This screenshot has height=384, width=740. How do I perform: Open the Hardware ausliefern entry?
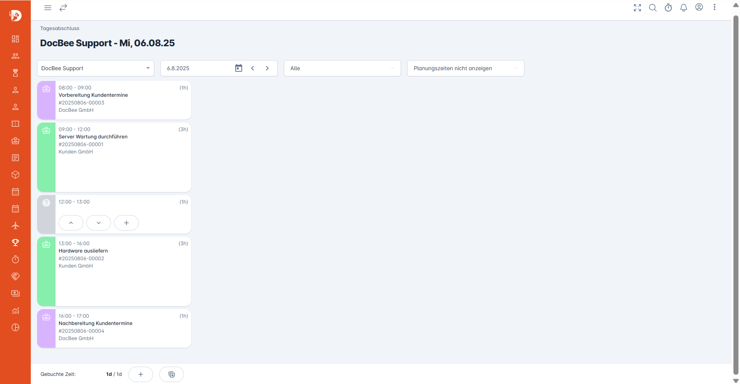click(114, 271)
